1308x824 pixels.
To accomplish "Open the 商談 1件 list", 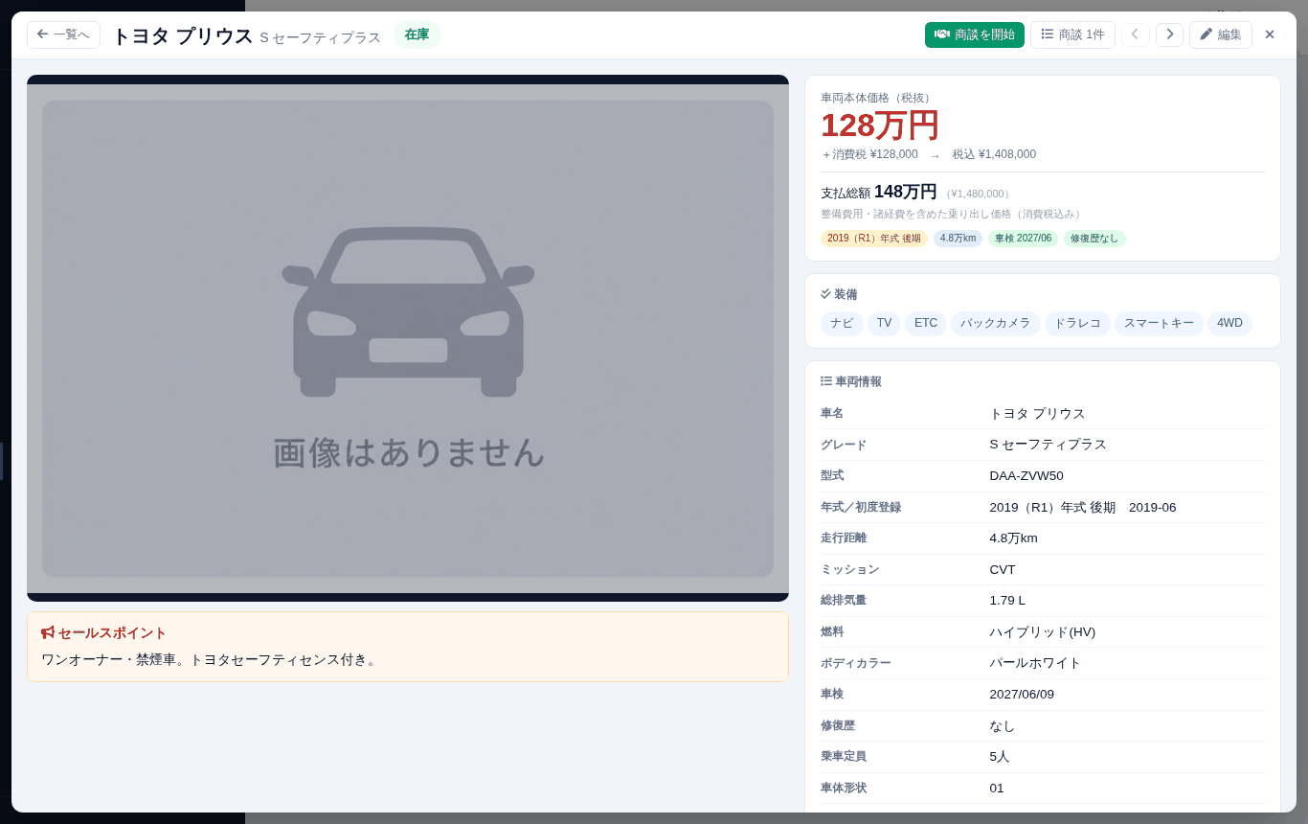I will [x=1072, y=34].
